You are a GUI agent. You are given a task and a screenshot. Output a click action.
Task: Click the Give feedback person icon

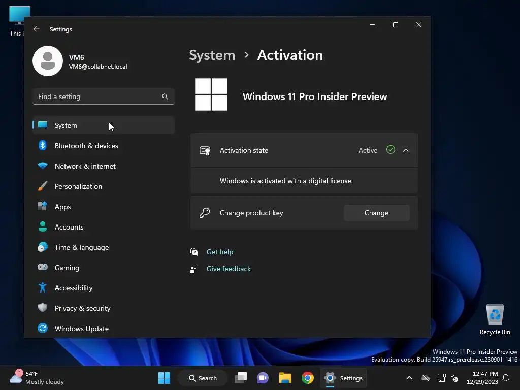click(x=194, y=269)
